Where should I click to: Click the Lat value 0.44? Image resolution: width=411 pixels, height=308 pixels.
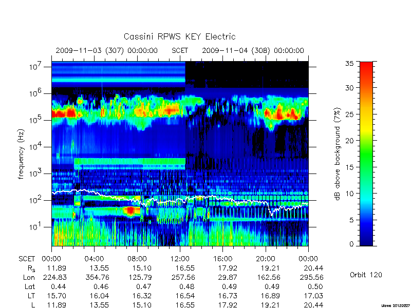coord(59,286)
